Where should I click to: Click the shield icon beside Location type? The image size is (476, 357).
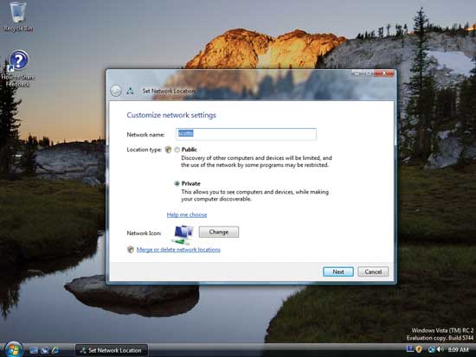tap(168, 150)
